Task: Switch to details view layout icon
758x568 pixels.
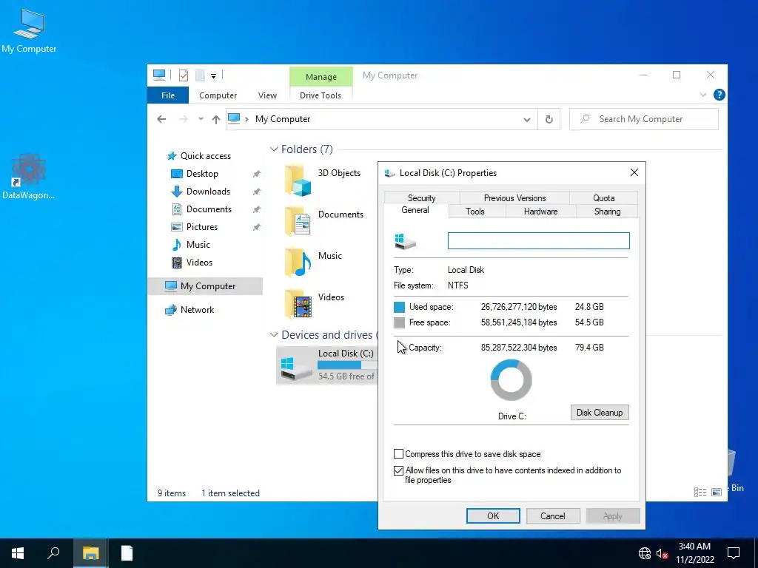Action: (x=700, y=492)
